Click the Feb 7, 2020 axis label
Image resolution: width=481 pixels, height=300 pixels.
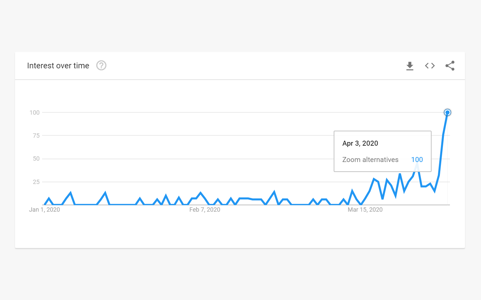click(205, 210)
